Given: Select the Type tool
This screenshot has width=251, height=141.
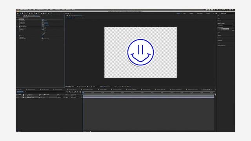Looking at the screenshot, I should [x=39, y=13].
